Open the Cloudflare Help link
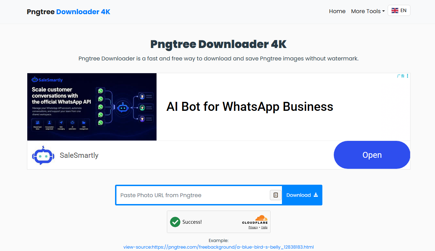The height and width of the screenshot is (251, 435). (264, 227)
